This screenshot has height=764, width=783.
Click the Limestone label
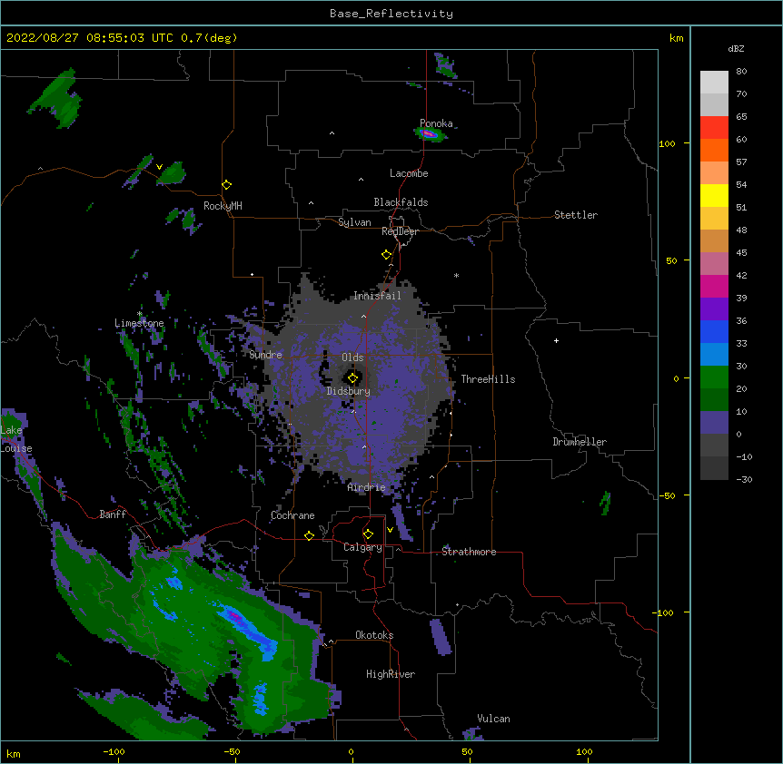pos(139,323)
